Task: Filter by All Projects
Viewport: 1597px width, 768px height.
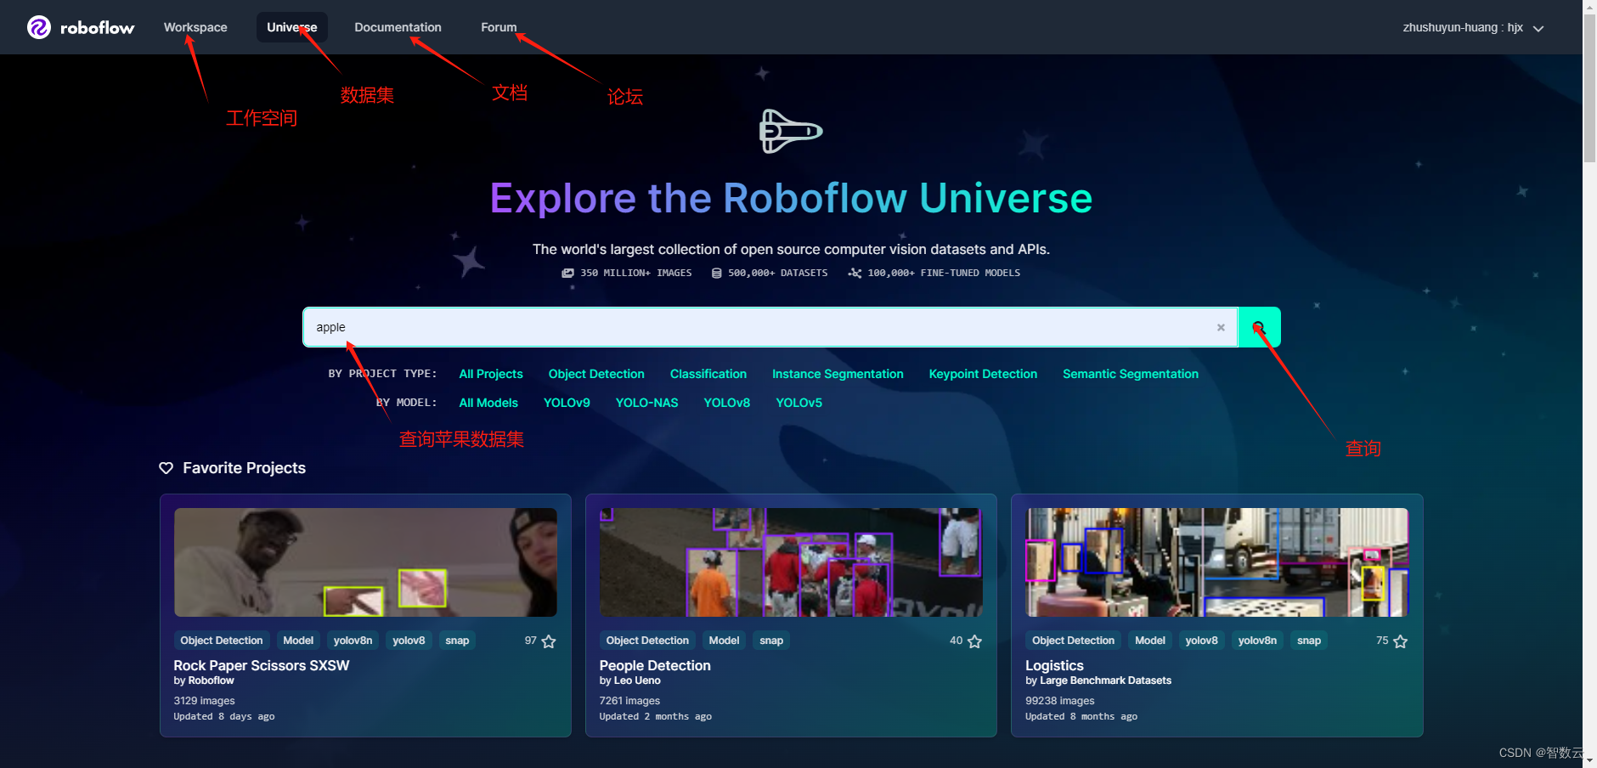Action: point(491,374)
